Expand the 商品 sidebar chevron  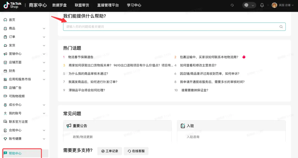44,29
